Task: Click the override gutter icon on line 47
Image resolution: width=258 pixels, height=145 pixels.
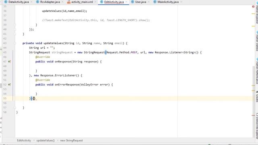Action: click(x=10, y=62)
